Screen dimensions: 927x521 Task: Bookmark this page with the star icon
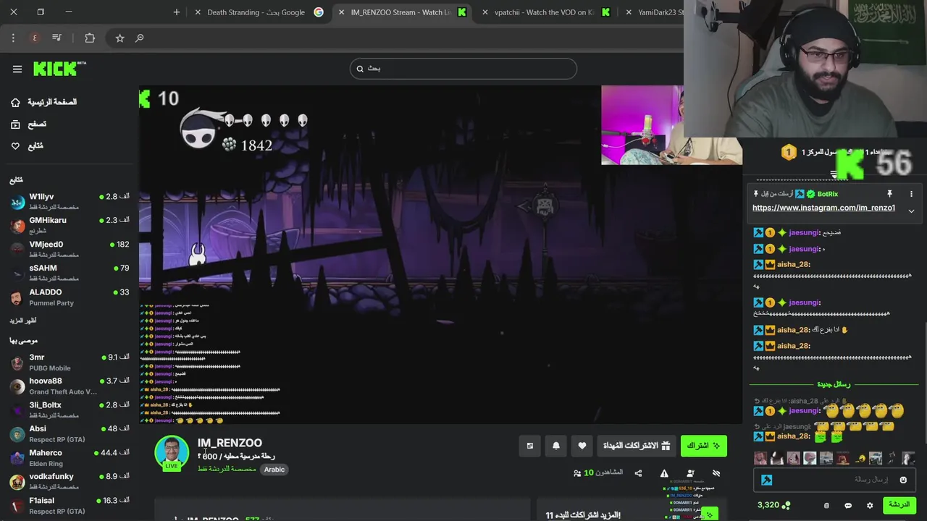(x=119, y=38)
